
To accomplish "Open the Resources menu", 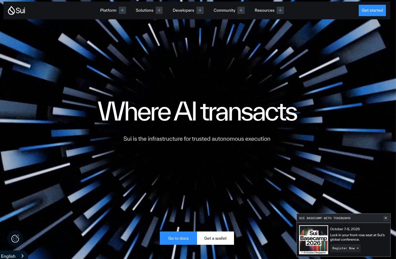I will 265,10.
